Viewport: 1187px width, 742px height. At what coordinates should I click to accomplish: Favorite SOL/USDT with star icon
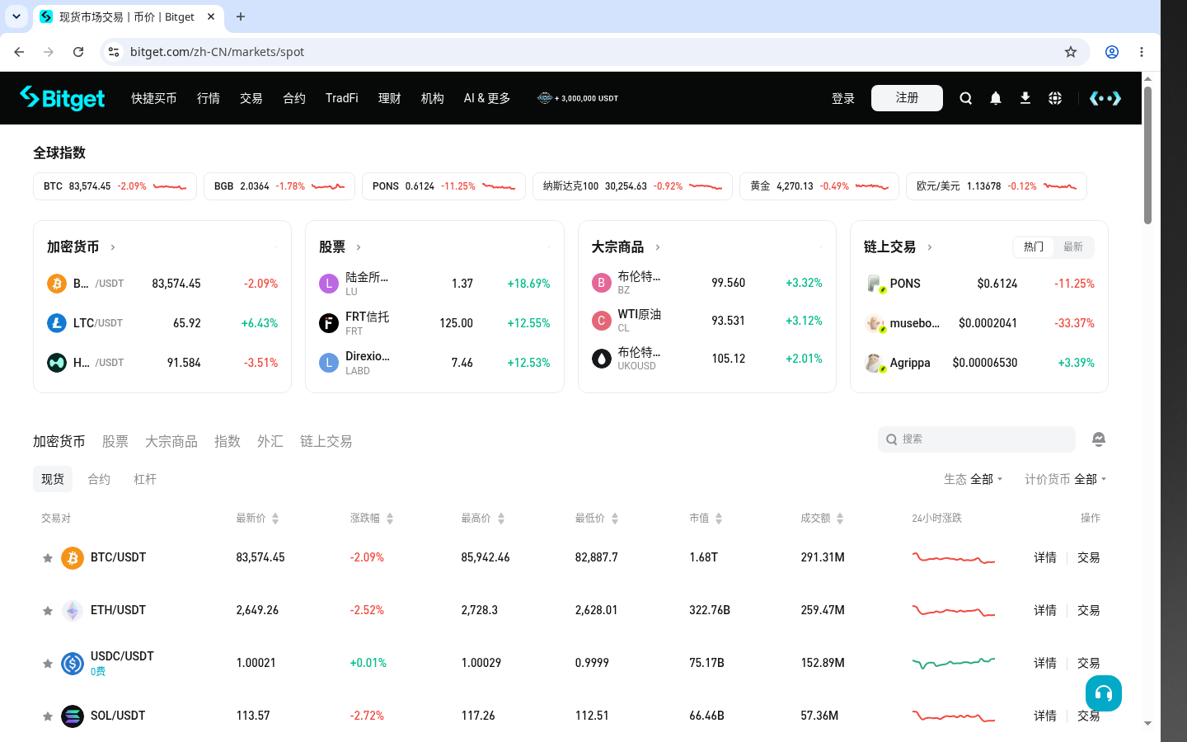click(x=48, y=716)
